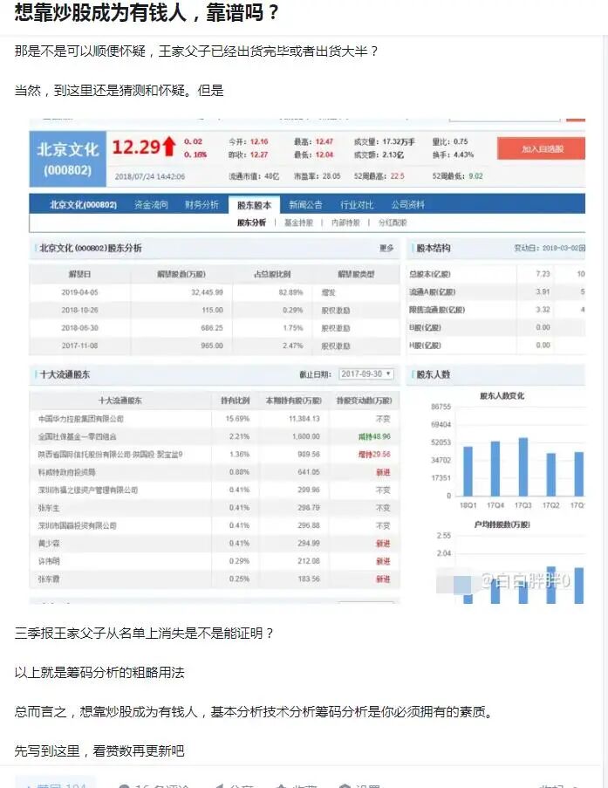This screenshot has height=788, width=608.
Task: Switch to the 行业对比 tab
Action: (357, 204)
